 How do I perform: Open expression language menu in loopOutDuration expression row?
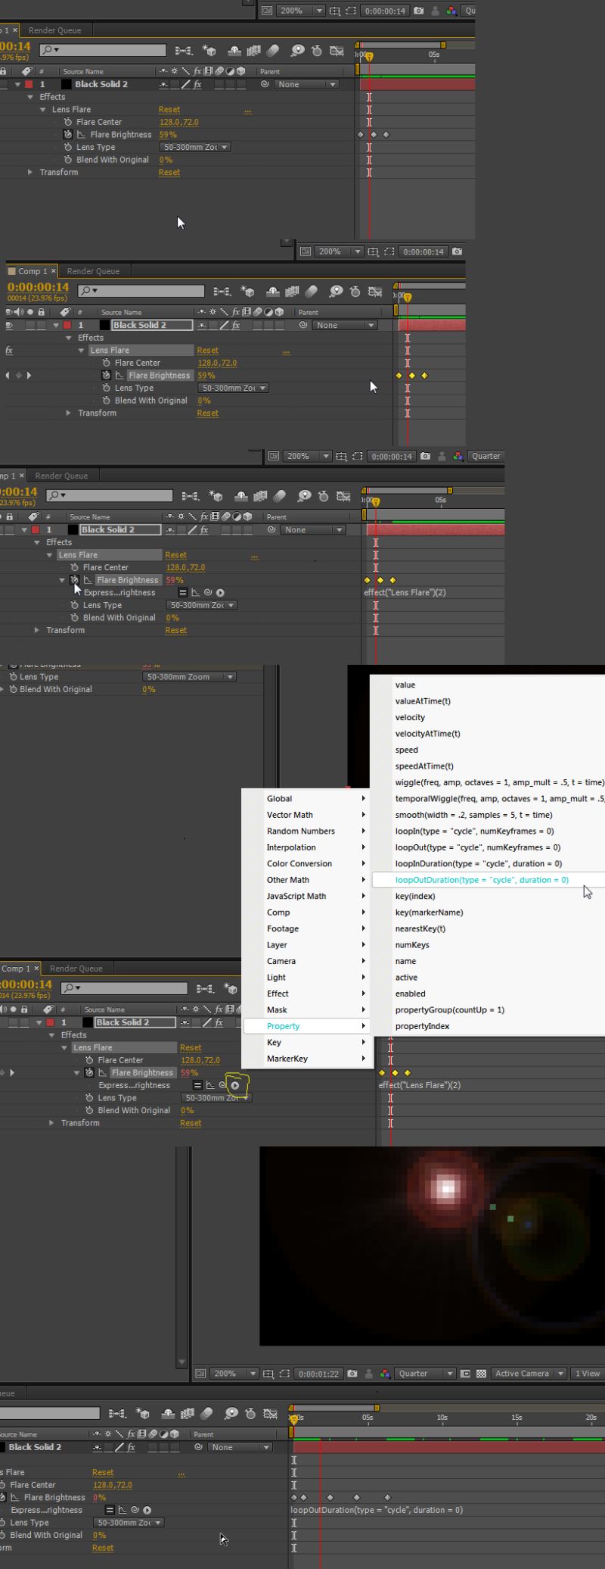tap(147, 1510)
